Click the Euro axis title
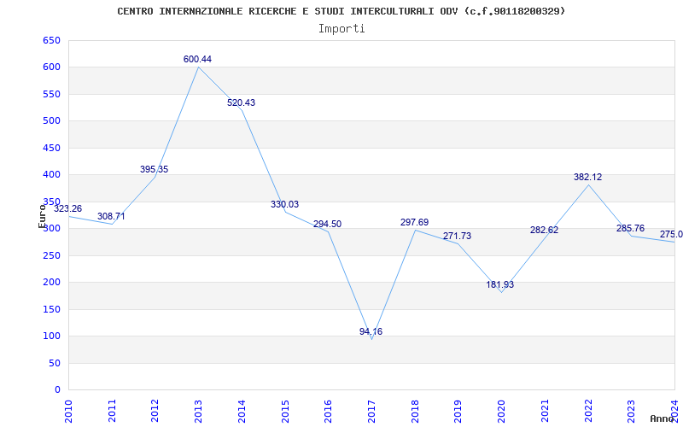This screenshot has width=683, height=427. pyautogui.click(x=42, y=216)
